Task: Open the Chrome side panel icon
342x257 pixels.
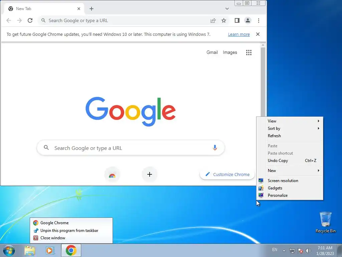Action: click(237, 20)
